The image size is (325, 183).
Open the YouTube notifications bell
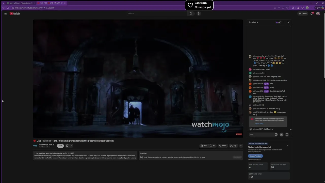click(312, 13)
